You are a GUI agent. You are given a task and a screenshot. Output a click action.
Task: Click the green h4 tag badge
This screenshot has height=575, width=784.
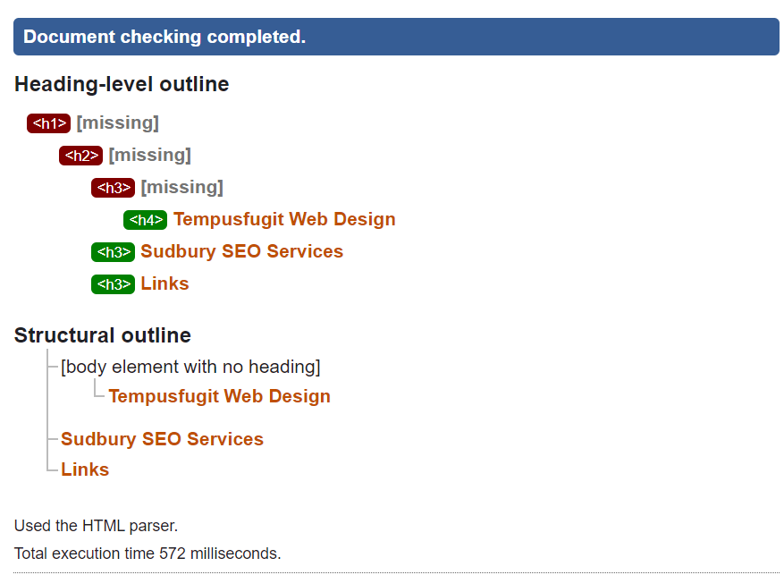tap(145, 220)
